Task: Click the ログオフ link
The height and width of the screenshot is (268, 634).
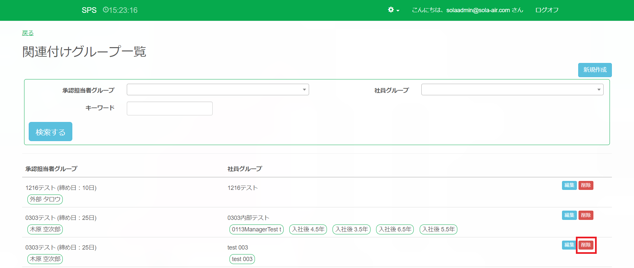Action: (x=547, y=10)
